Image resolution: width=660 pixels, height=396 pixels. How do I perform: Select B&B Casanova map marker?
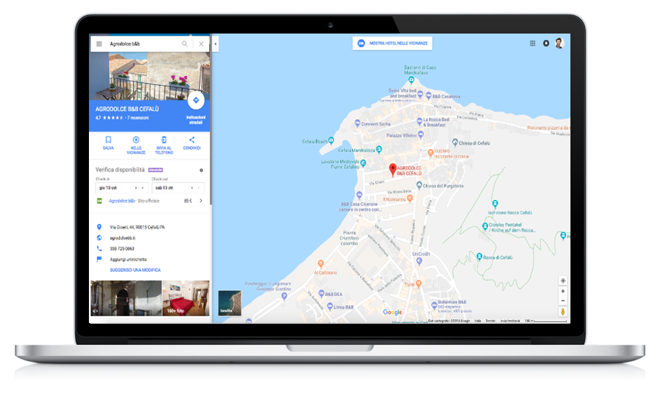(x=429, y=95)
